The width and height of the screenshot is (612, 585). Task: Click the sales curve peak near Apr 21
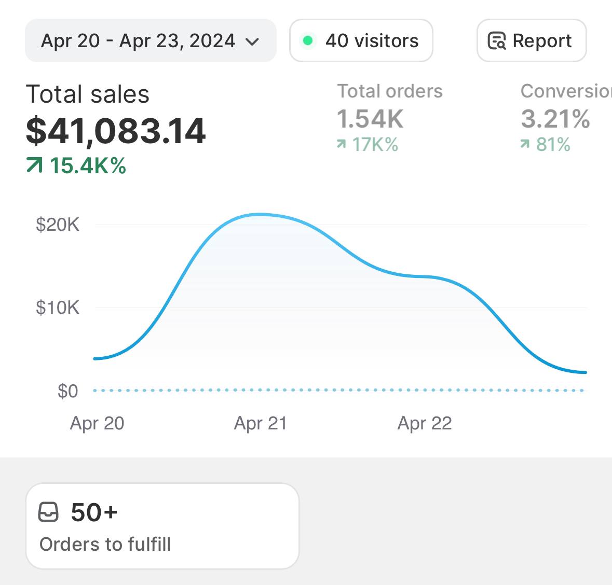260,214
